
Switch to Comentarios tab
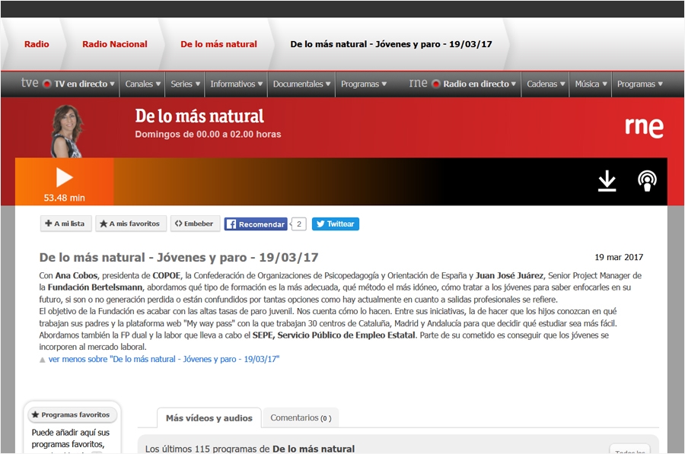tap(301, 417)
